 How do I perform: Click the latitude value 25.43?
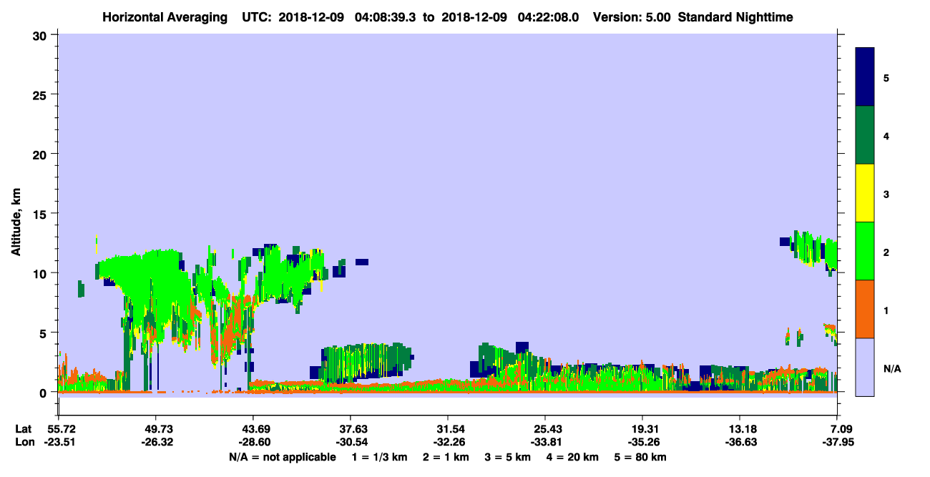[545, 429]
